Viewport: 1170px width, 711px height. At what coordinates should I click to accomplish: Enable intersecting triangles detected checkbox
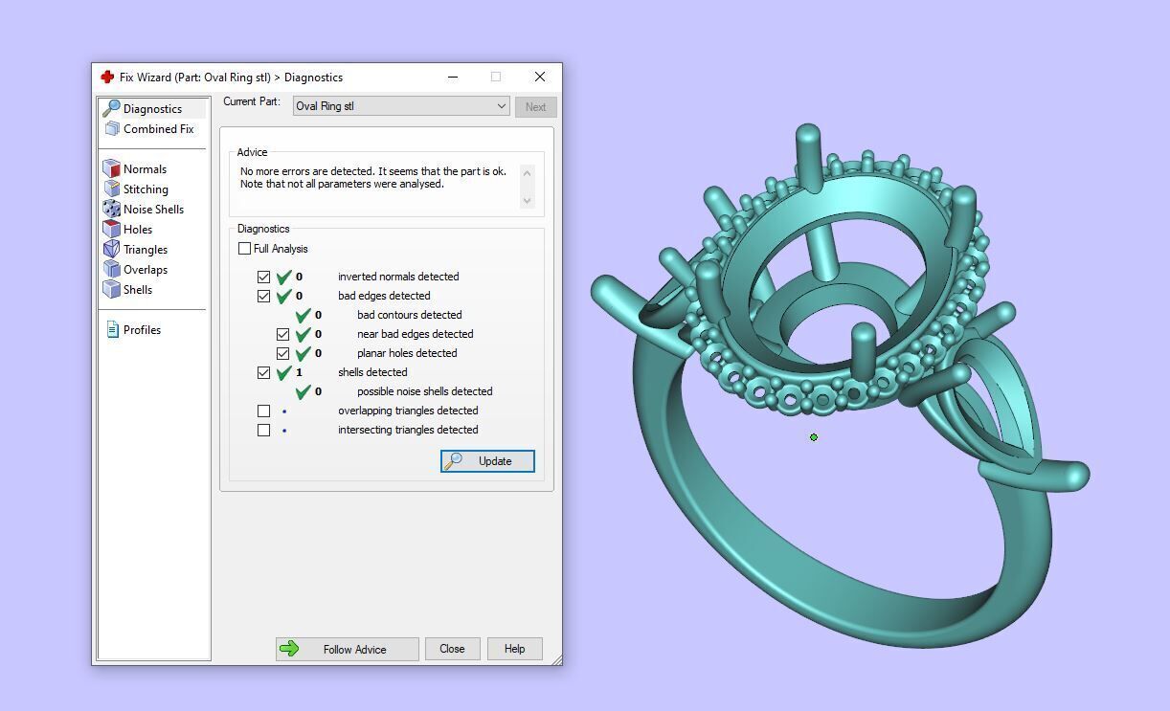pos(263,430)
